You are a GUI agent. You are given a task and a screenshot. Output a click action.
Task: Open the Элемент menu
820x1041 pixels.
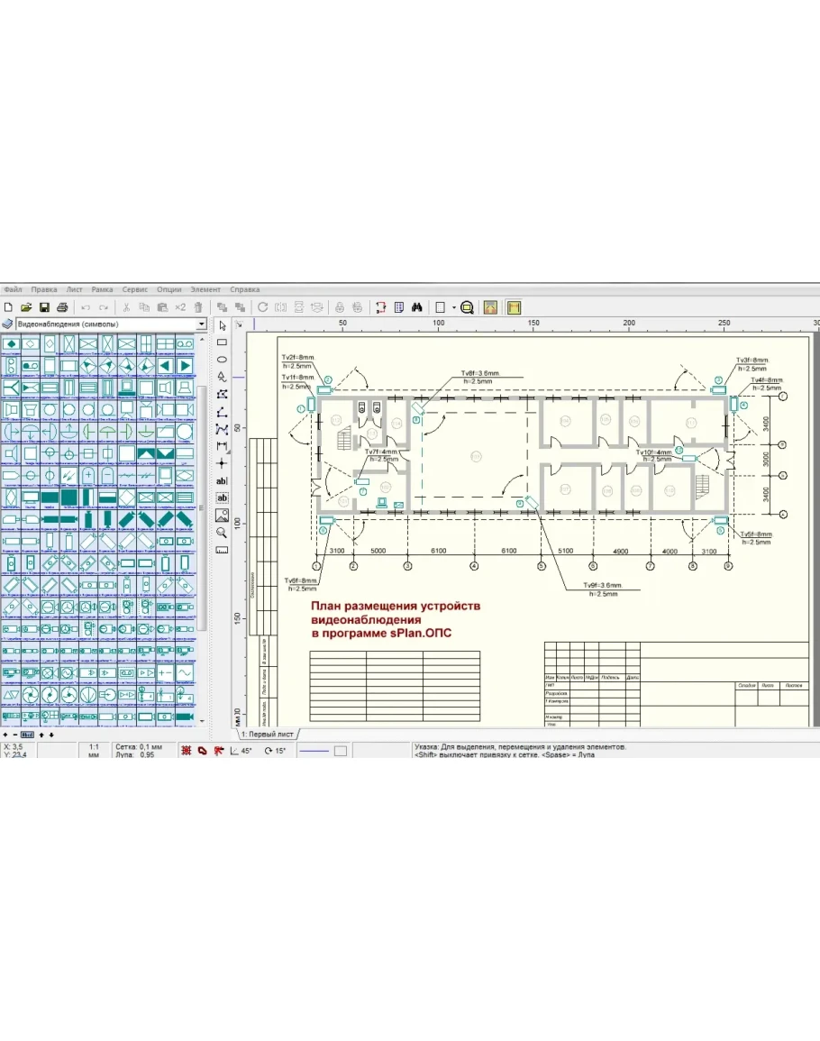pos(205,289)
